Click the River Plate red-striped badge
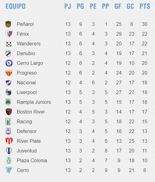 coord(9,141)
